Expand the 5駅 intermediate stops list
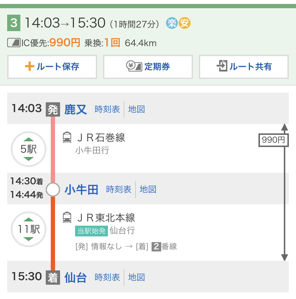The height and width of the screenshot is (299, 296). click(29, 149)
